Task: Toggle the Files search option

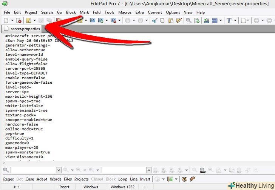Action: [68, 179]
